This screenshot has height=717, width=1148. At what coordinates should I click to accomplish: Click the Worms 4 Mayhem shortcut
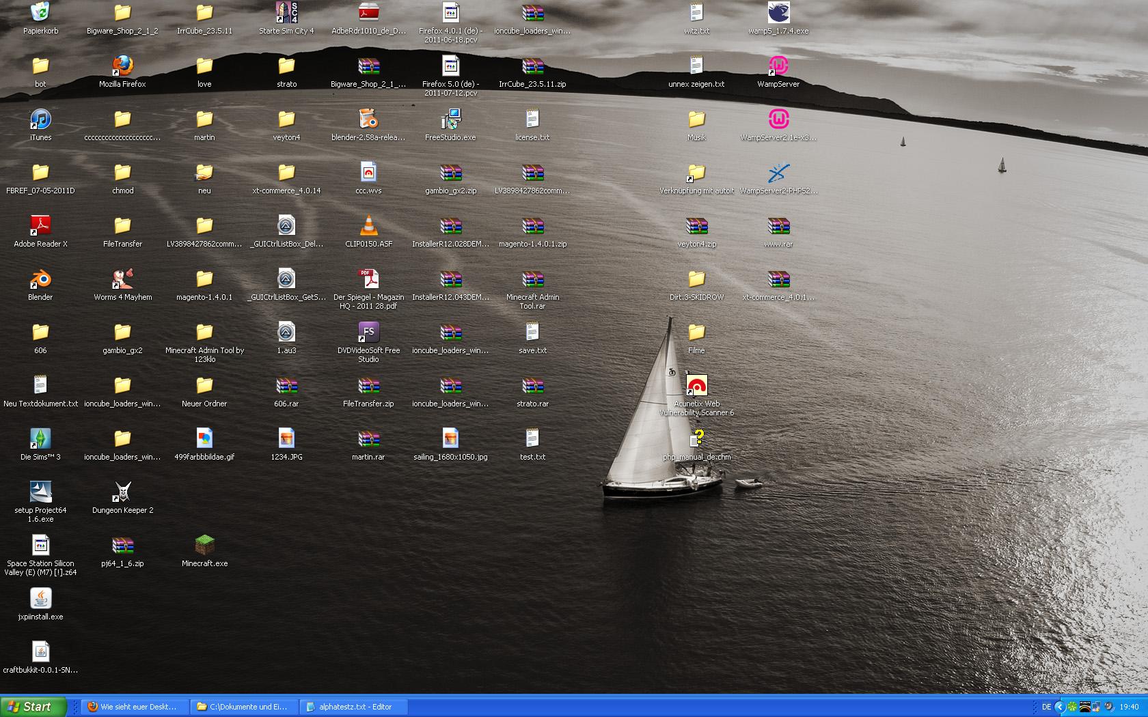tap(122, 279)
